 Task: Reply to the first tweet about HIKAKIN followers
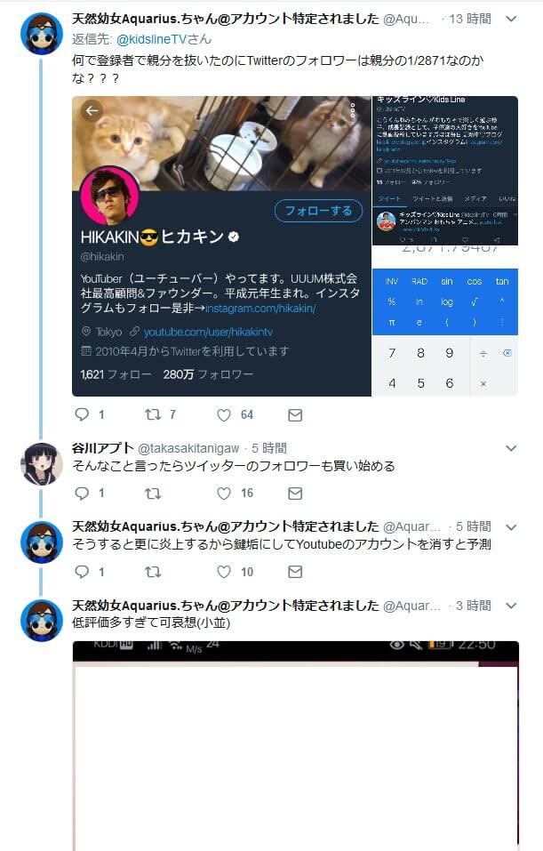click(x=82, y=414)
